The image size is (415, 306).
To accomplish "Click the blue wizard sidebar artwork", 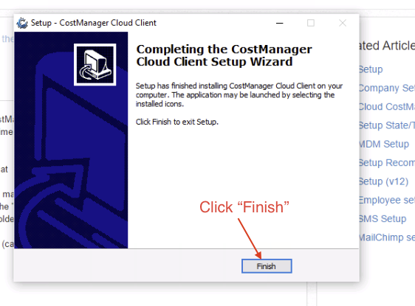I will [71, 140].
